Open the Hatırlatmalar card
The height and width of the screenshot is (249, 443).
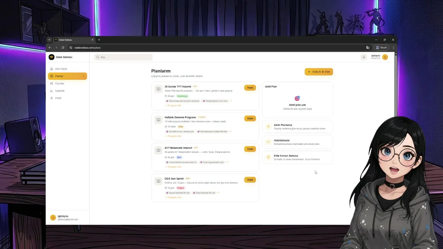297,142
